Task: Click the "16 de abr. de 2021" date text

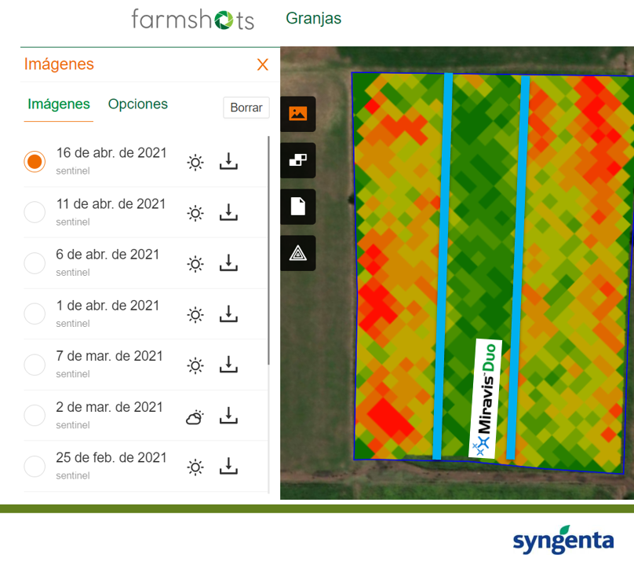Action: coord(111,152)
